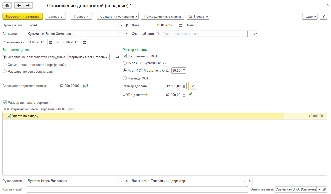Uncheck Размер доплаты утвержден
Image resolution: width=331 pixels, height=194 pixels.
5,103
